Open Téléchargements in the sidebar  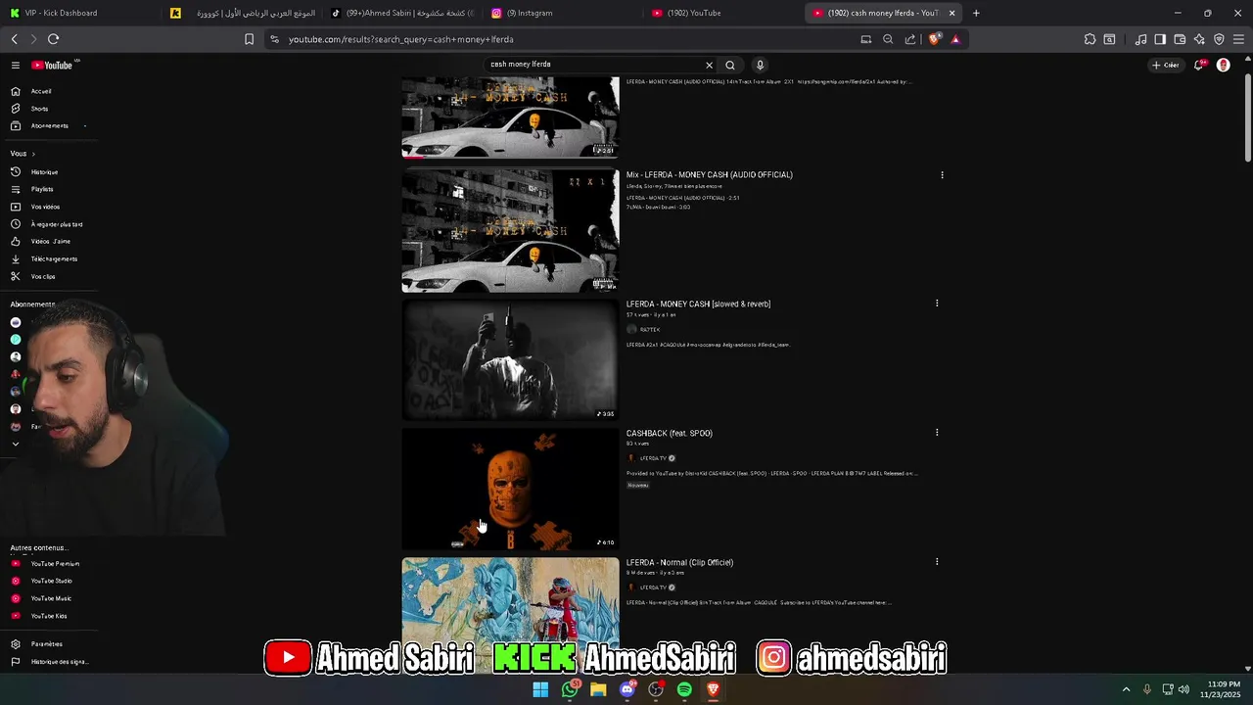click(54, 259)
